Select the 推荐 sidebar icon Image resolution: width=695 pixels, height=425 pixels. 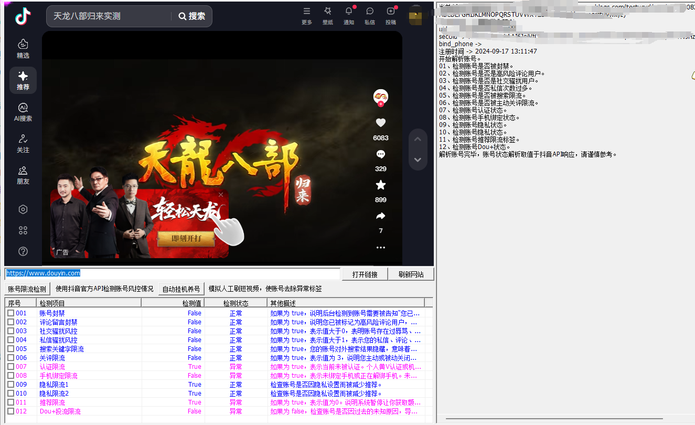23,80
